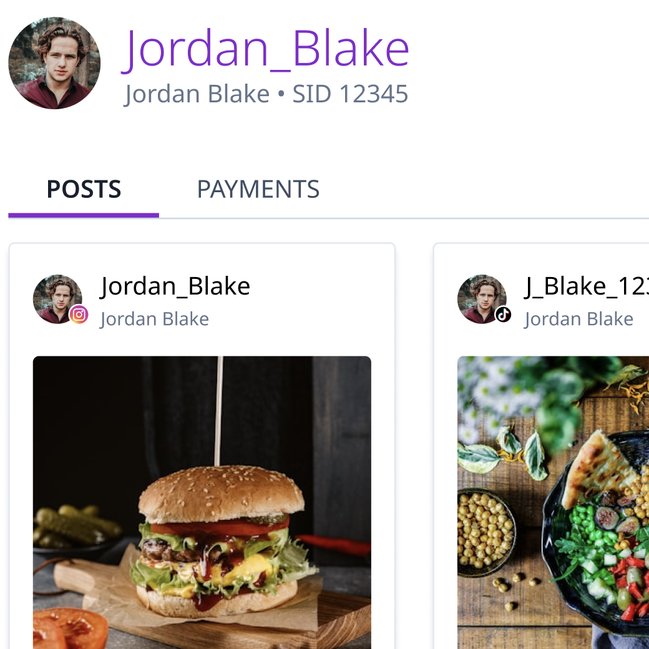Click the Jordan_Blake username on first post

(x=175, y=286)
